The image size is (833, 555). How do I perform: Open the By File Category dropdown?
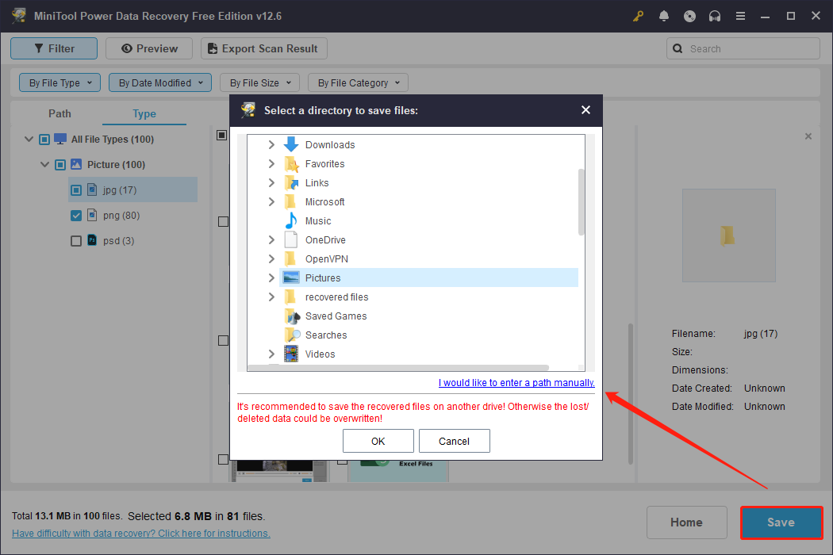click(358, 82)
